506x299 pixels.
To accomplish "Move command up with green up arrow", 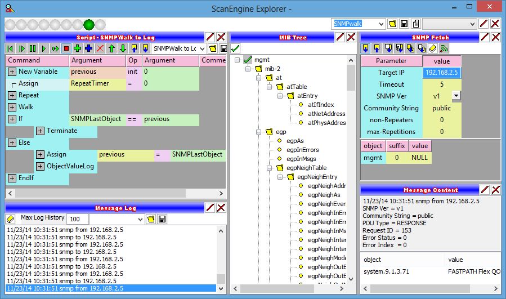I will point(111,49).
